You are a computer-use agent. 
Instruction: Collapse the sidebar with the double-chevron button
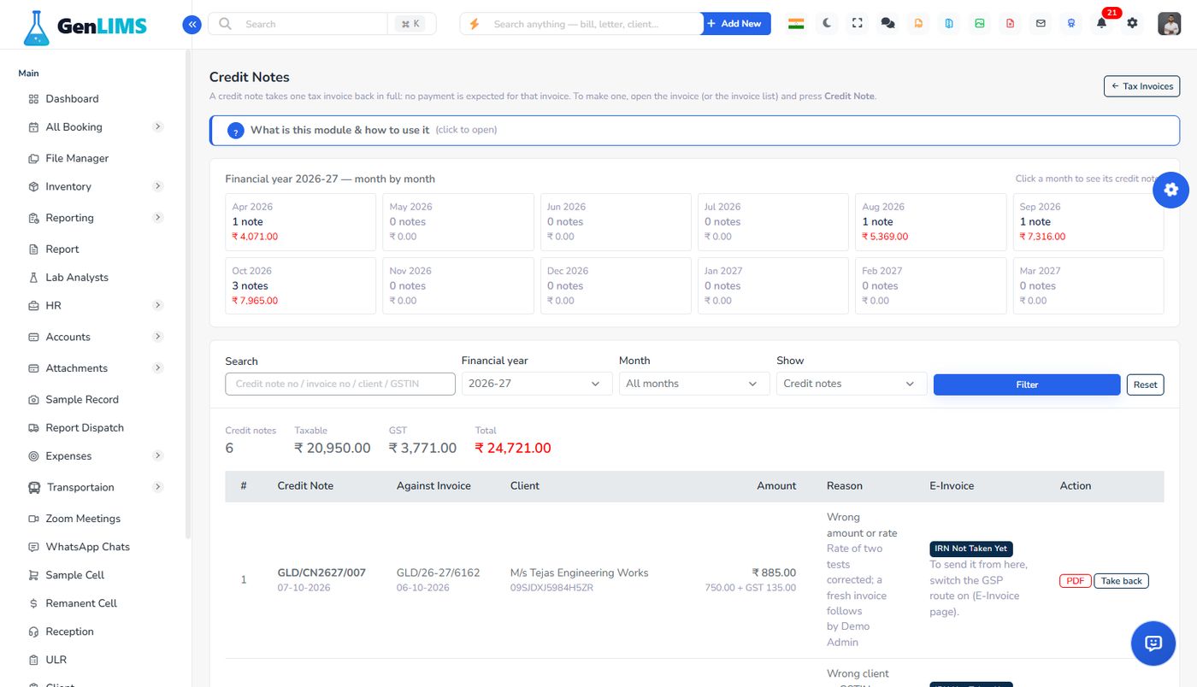(192, 24)
